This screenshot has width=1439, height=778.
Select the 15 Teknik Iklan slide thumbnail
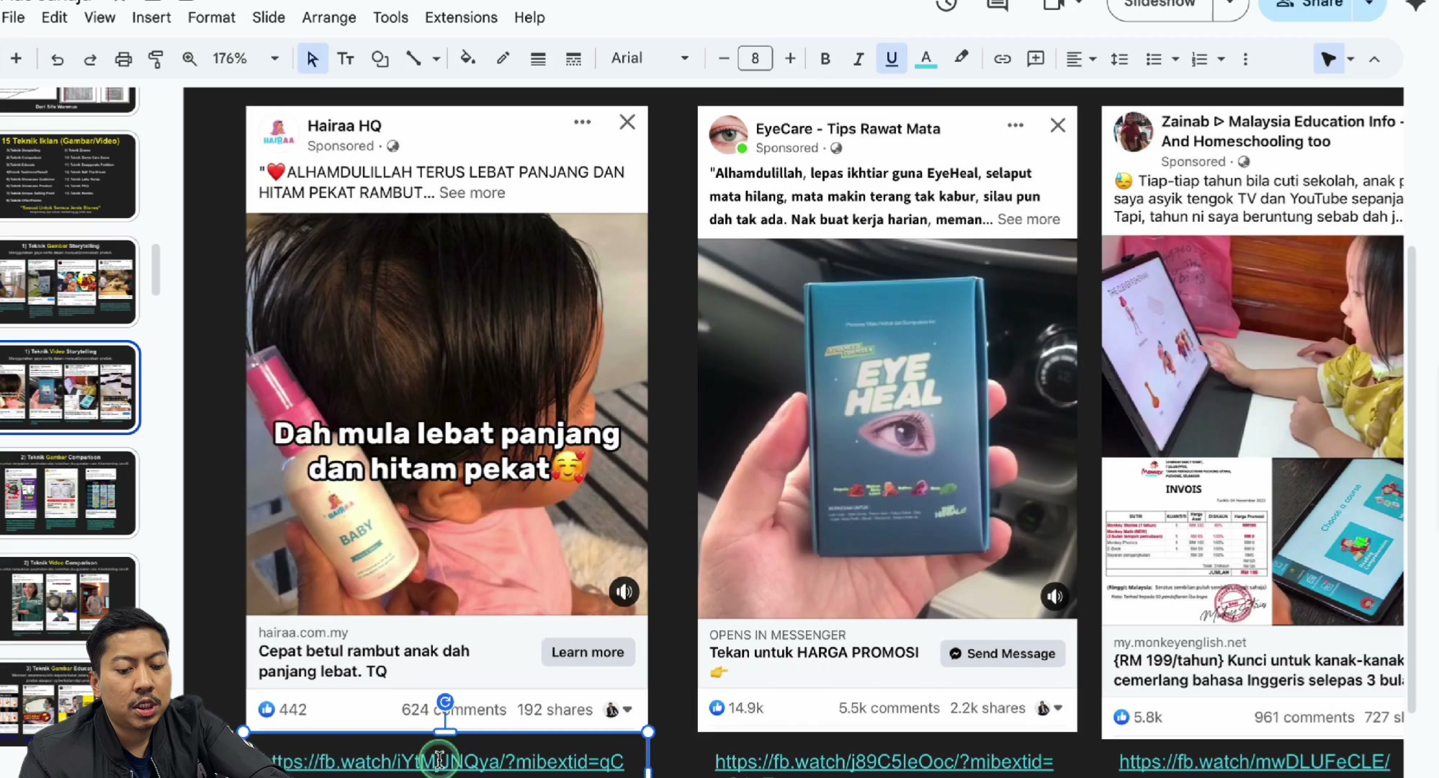pyautogui.click(x=68, y=176)
